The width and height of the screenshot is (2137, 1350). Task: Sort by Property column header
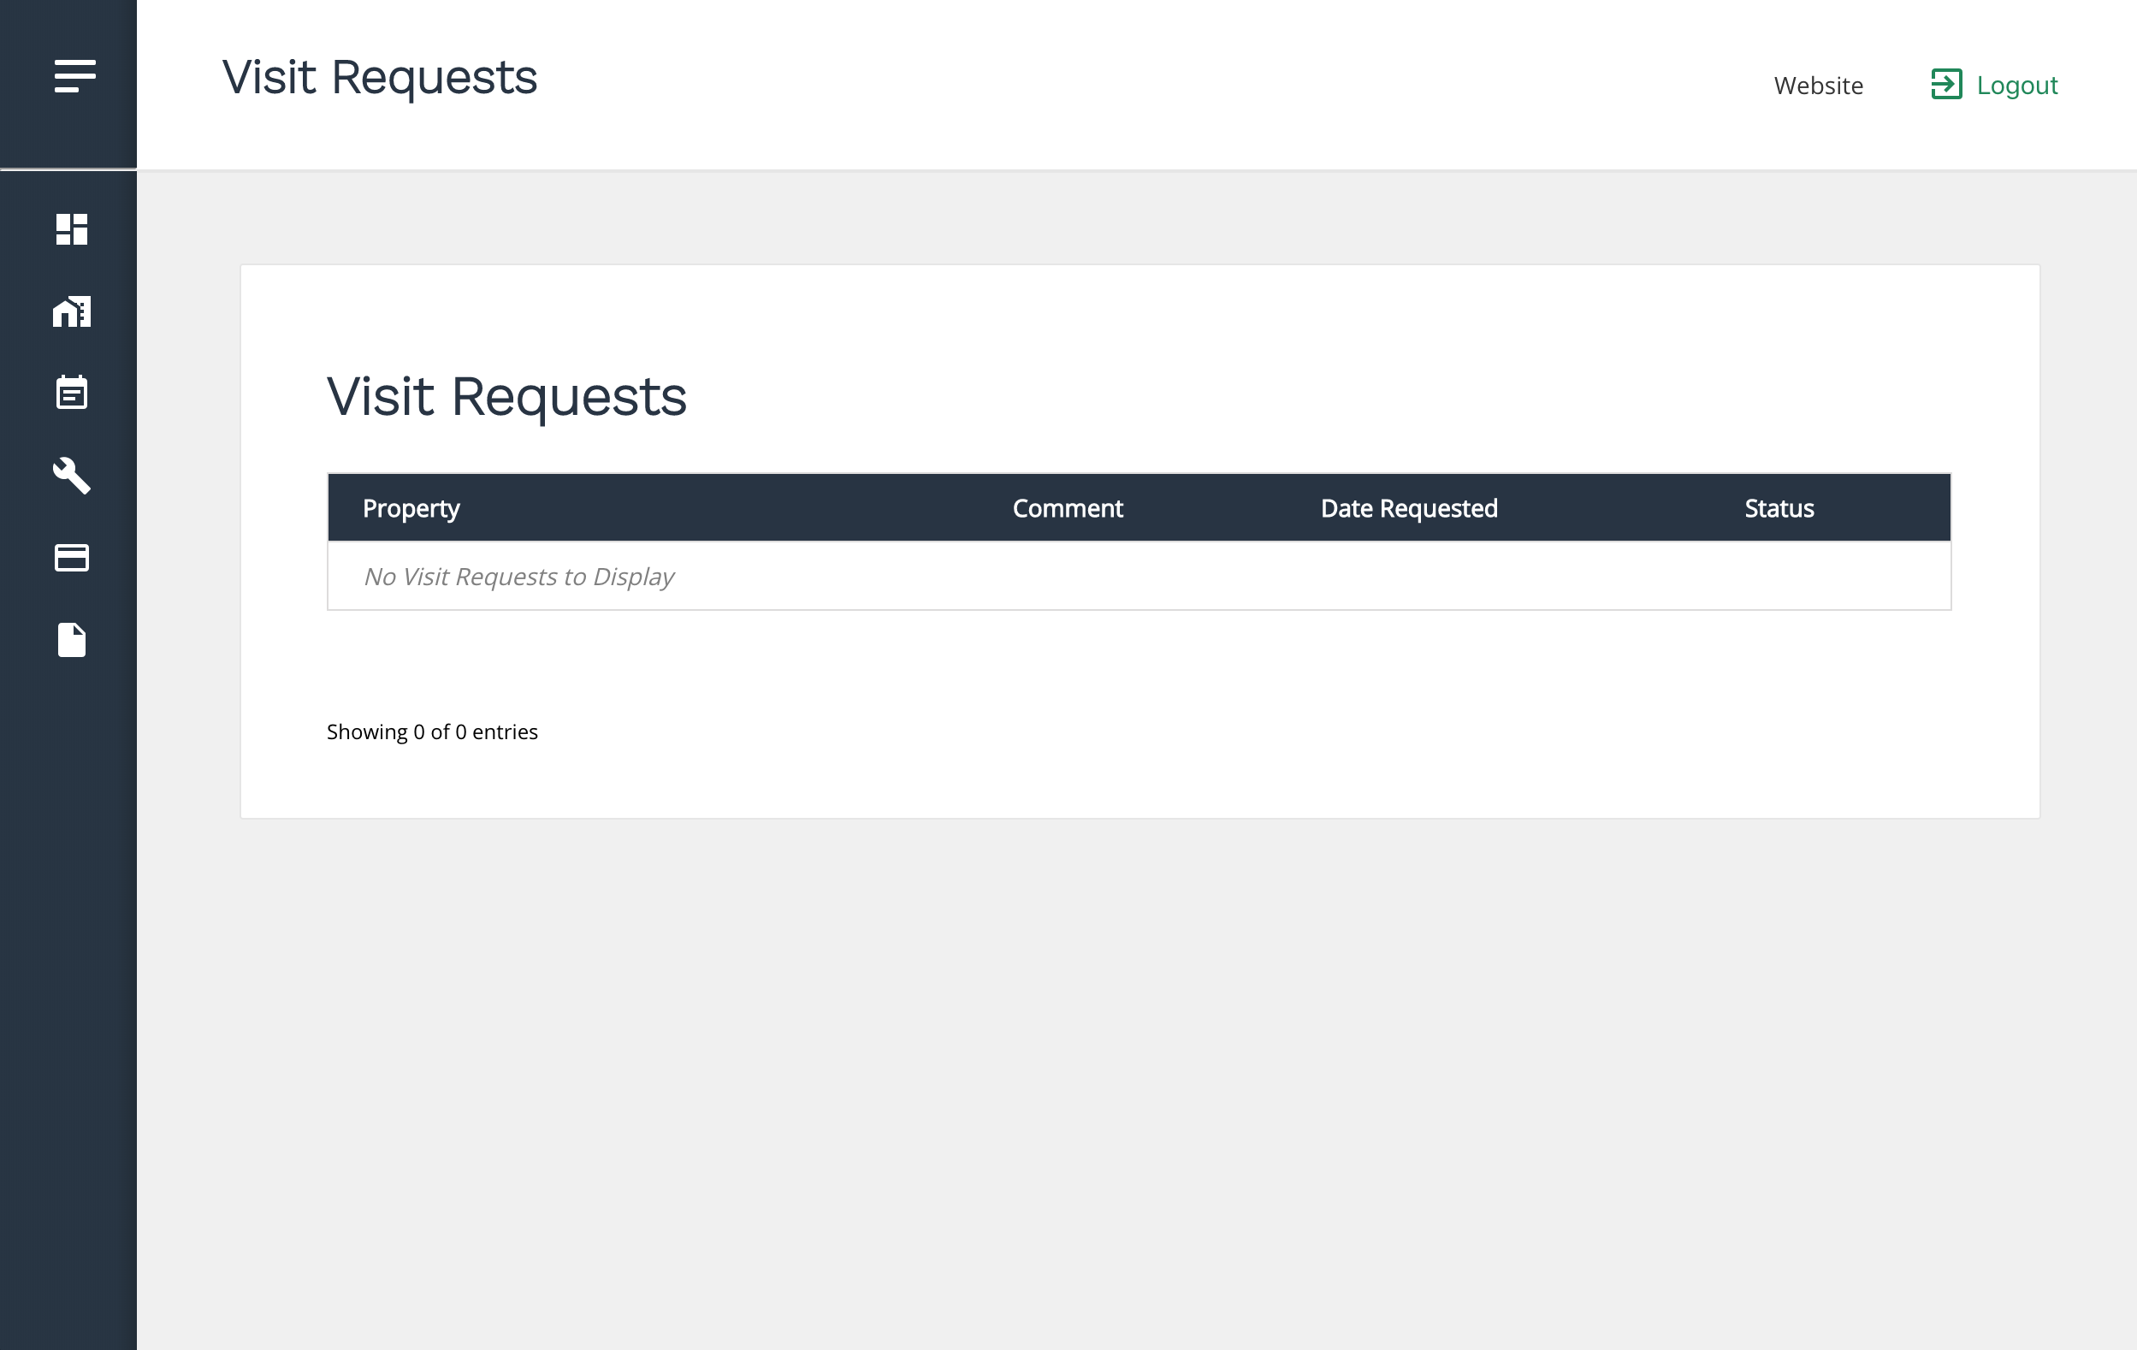411,508
